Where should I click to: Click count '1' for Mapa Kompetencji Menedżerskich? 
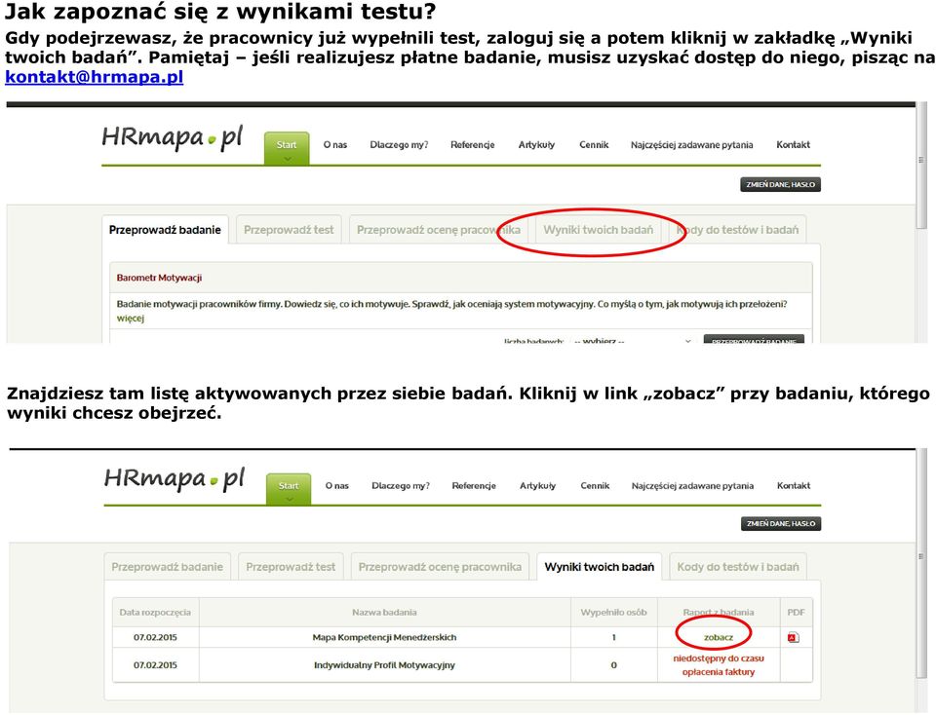(x=613, y=637)
